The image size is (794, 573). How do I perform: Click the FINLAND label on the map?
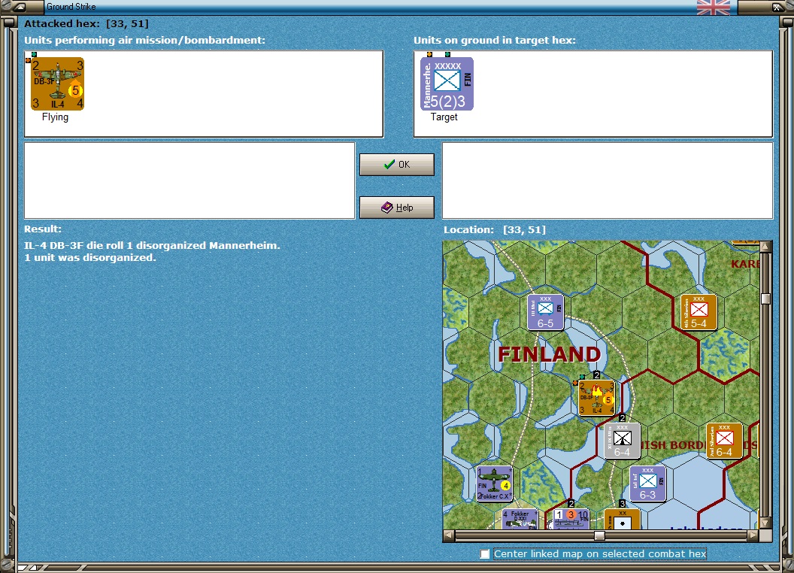tap(550, 354)
